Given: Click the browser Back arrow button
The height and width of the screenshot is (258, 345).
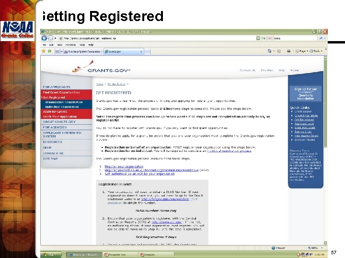Looking at the screenshot, I should tap(44, 38).
